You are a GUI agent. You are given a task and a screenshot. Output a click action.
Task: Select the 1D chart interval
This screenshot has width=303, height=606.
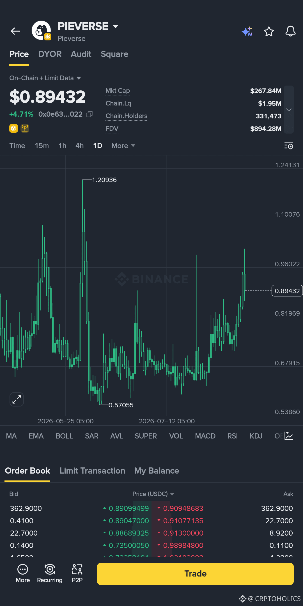click(x=98, y=146)
